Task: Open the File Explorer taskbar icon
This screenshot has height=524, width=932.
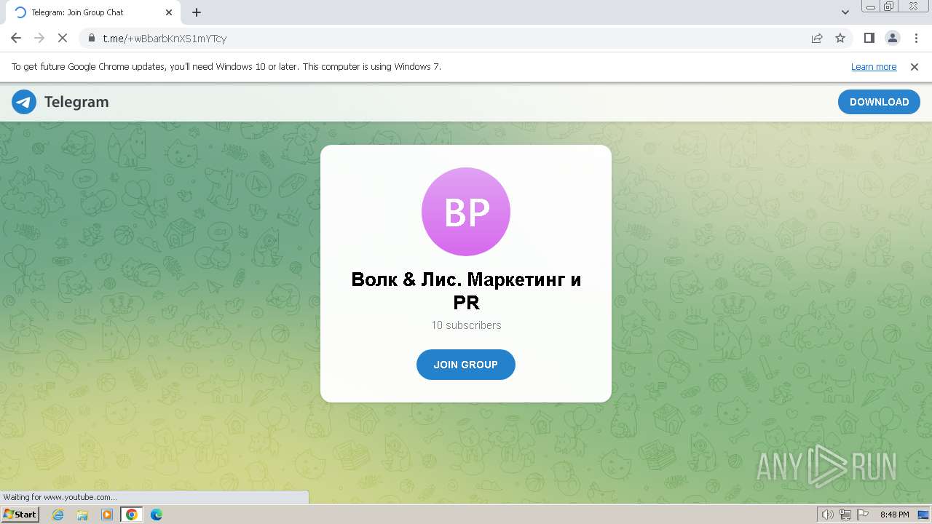Action: click(x=82, y=515)
